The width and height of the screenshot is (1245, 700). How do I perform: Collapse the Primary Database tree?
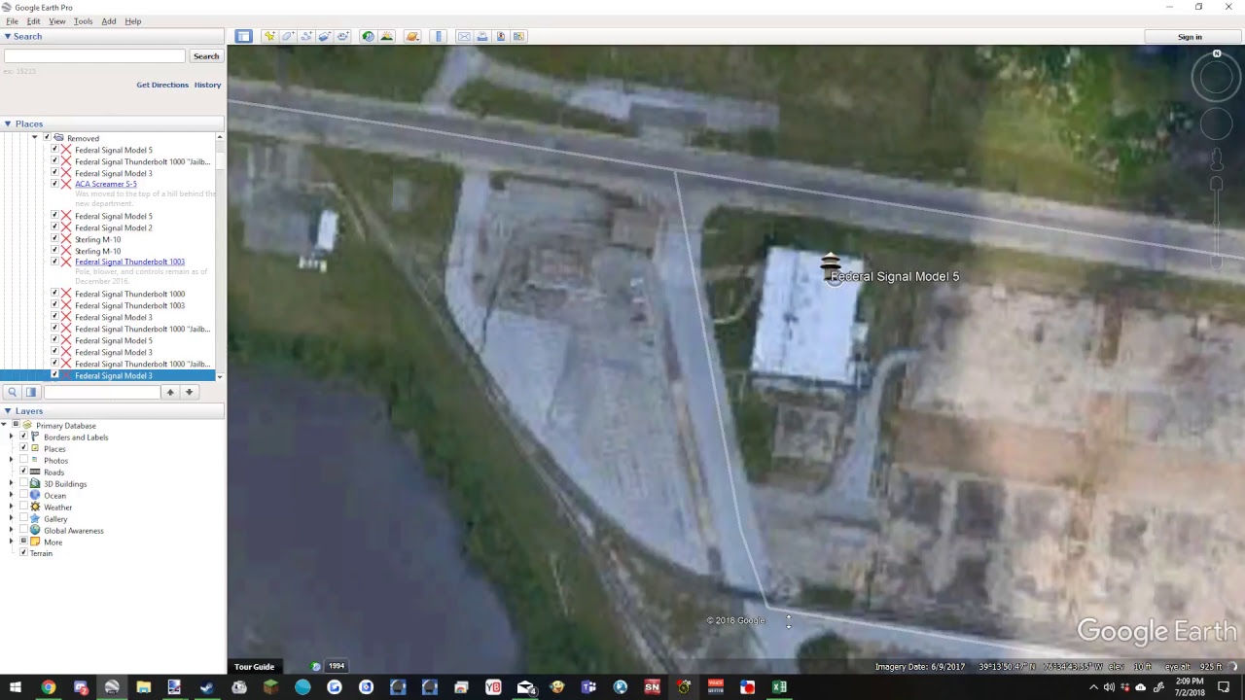point(4,426)
